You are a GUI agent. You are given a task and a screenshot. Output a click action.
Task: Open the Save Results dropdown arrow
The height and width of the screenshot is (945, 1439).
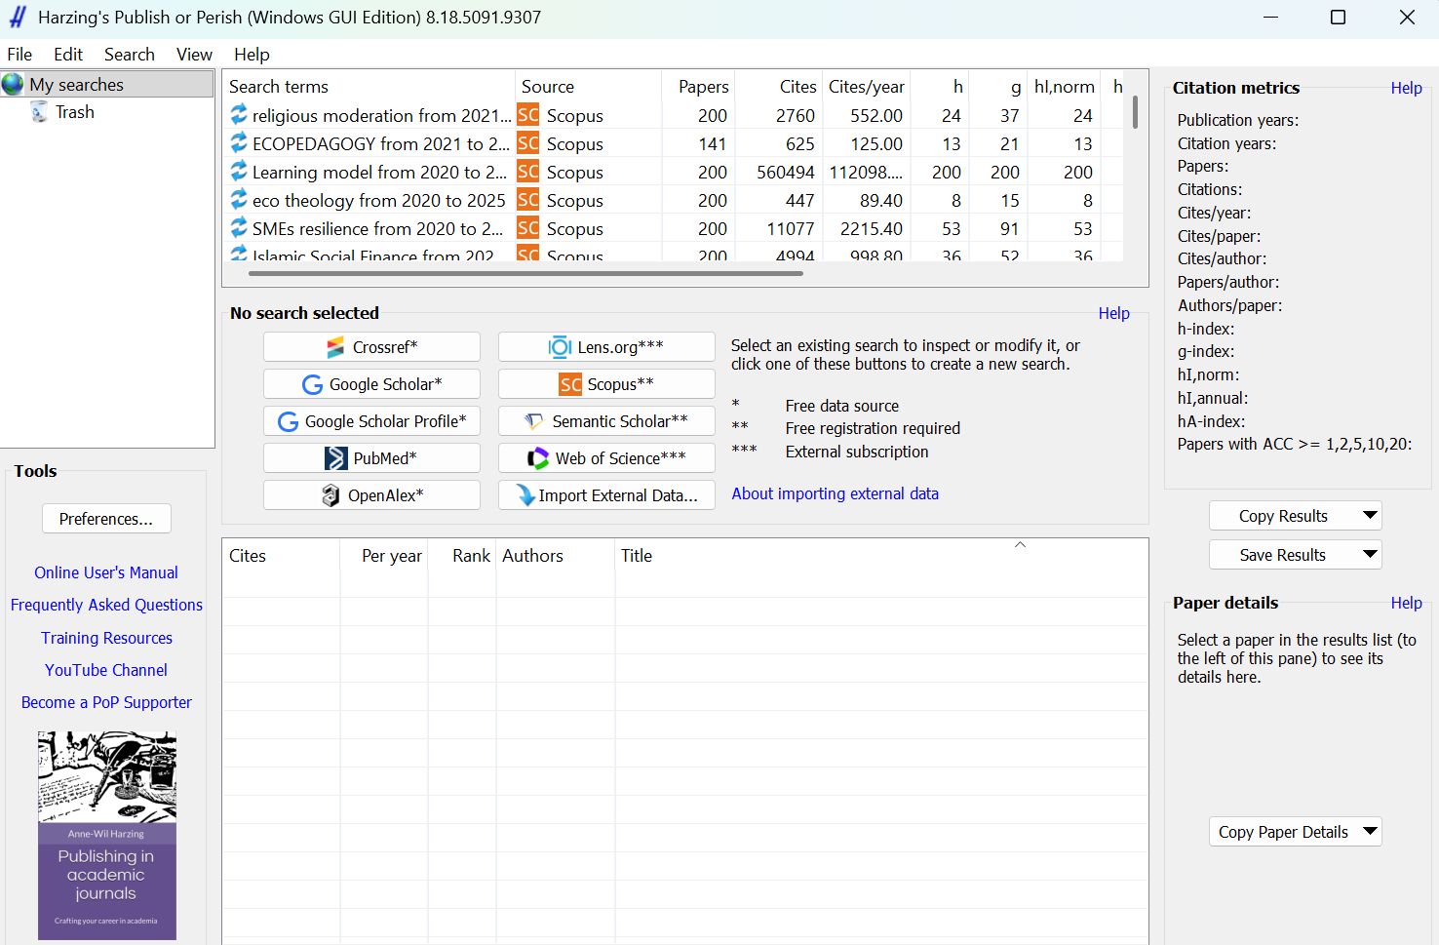pyautogui.click(x=1370, y=554)
